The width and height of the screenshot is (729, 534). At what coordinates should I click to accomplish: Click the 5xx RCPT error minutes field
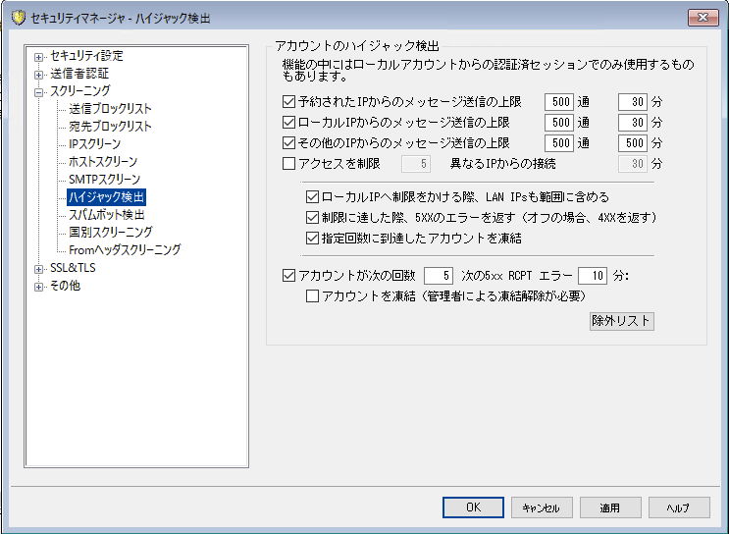pos(593,276)
